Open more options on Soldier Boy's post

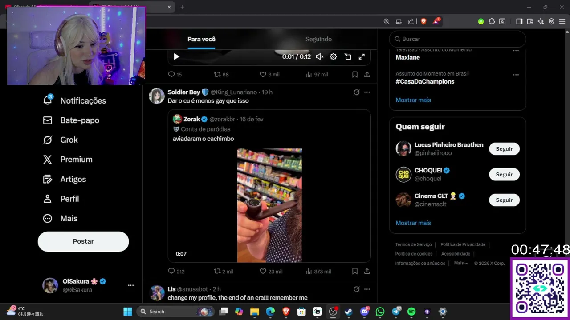(367, 92)
